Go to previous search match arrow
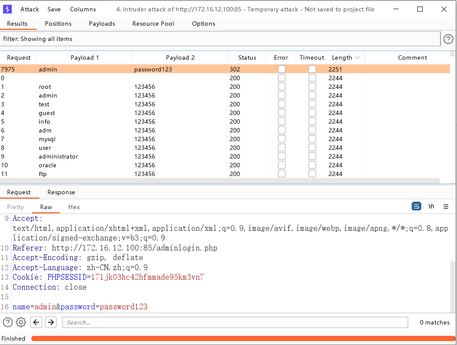Screen dimensions: 457x345 pyautogui.click(x=36, y=322)
